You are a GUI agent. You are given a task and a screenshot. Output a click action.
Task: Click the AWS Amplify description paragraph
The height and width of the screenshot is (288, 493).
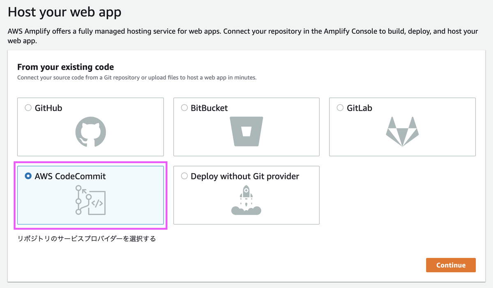(243, 36)
